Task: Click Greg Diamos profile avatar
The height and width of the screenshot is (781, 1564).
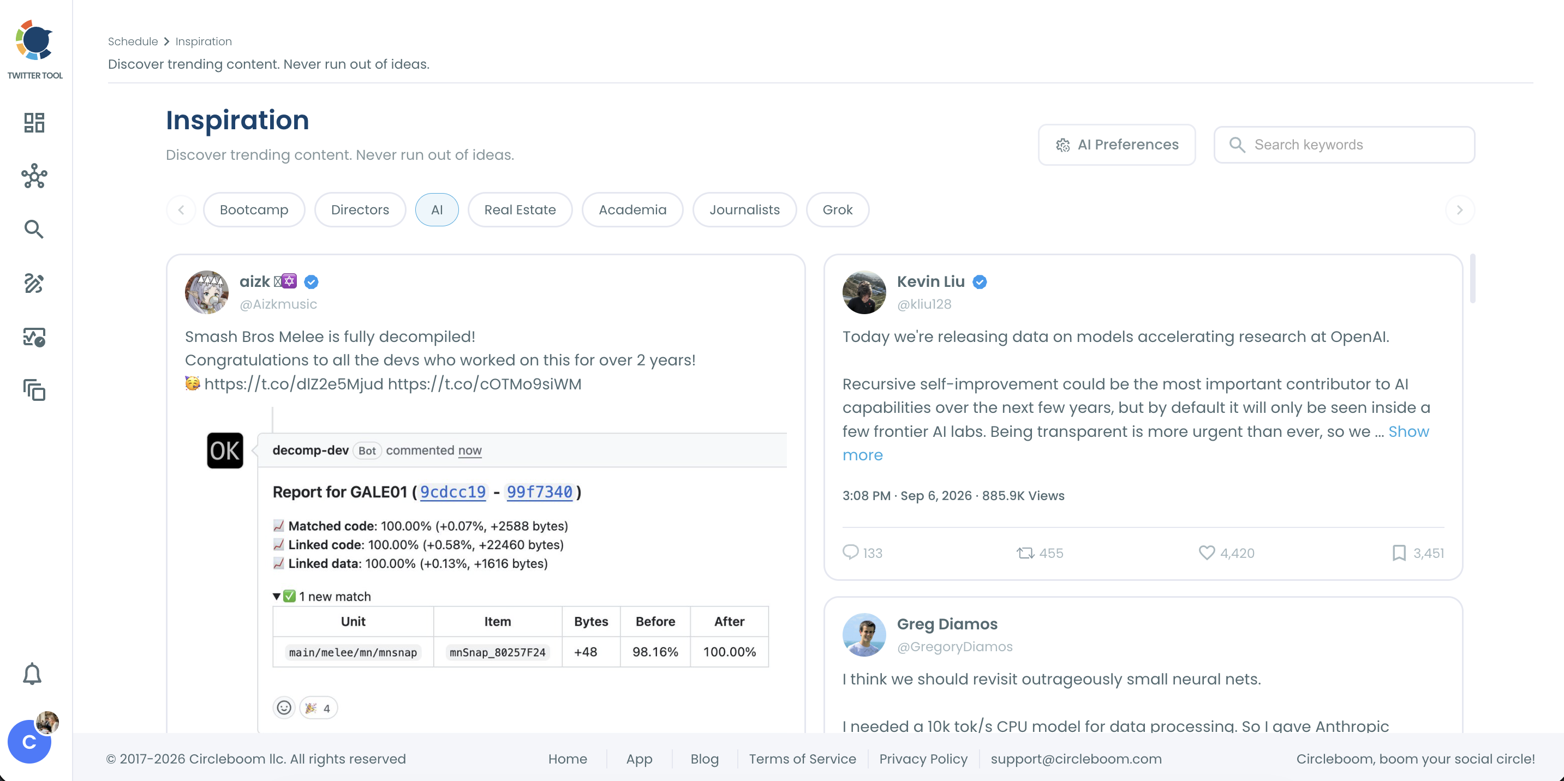Action: [x=864, y=634]
